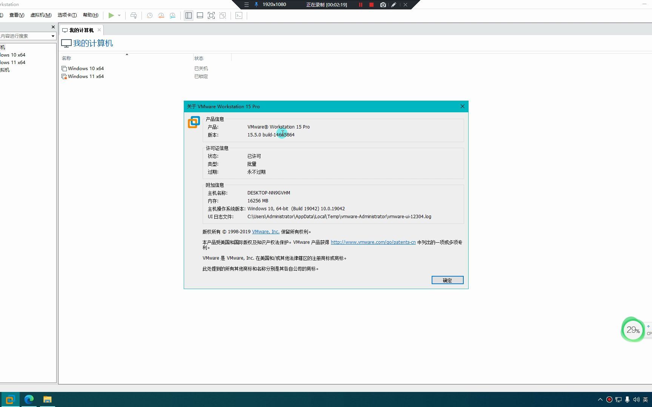Open the Snapshot Manager
652x407 pixels.
(x=172, y=15)
